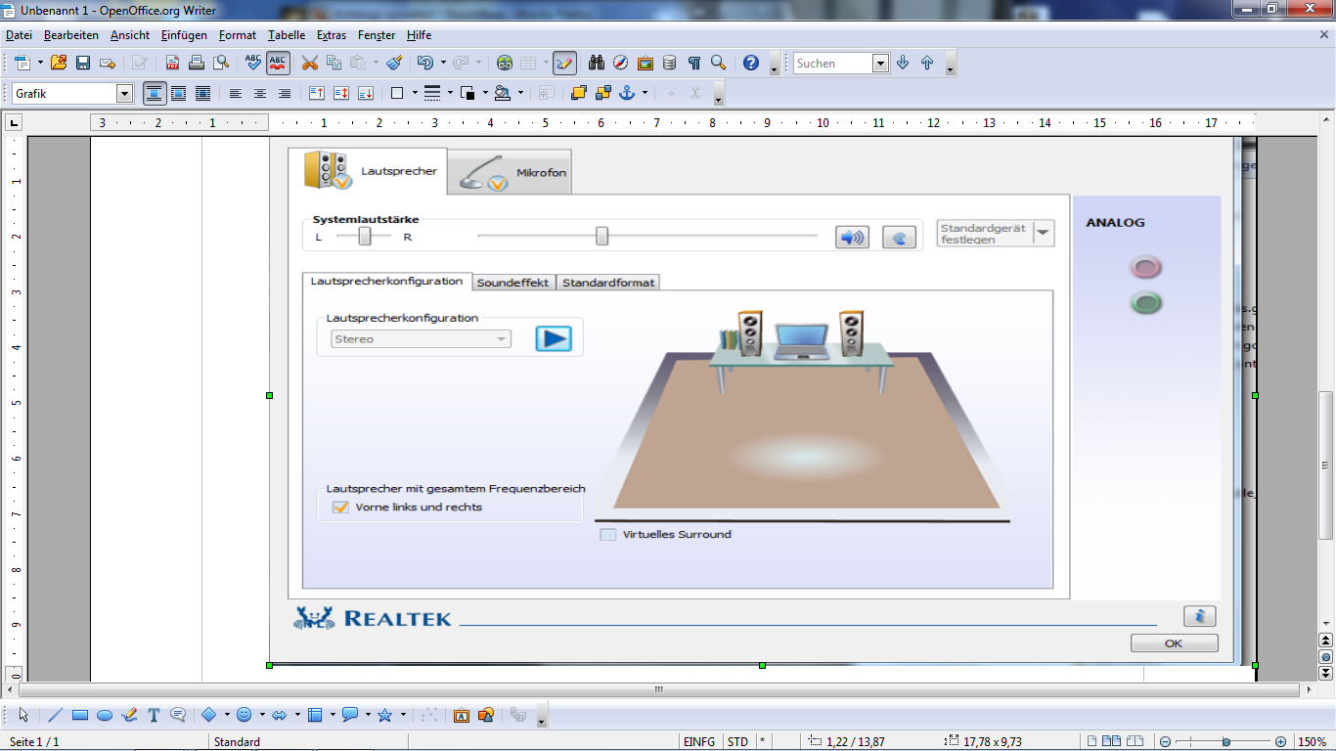Image resolution: width=1336 pixels, height=751 pixels.
Task: Open the Stereo configuration dropdown
Action: coord(501,339)
